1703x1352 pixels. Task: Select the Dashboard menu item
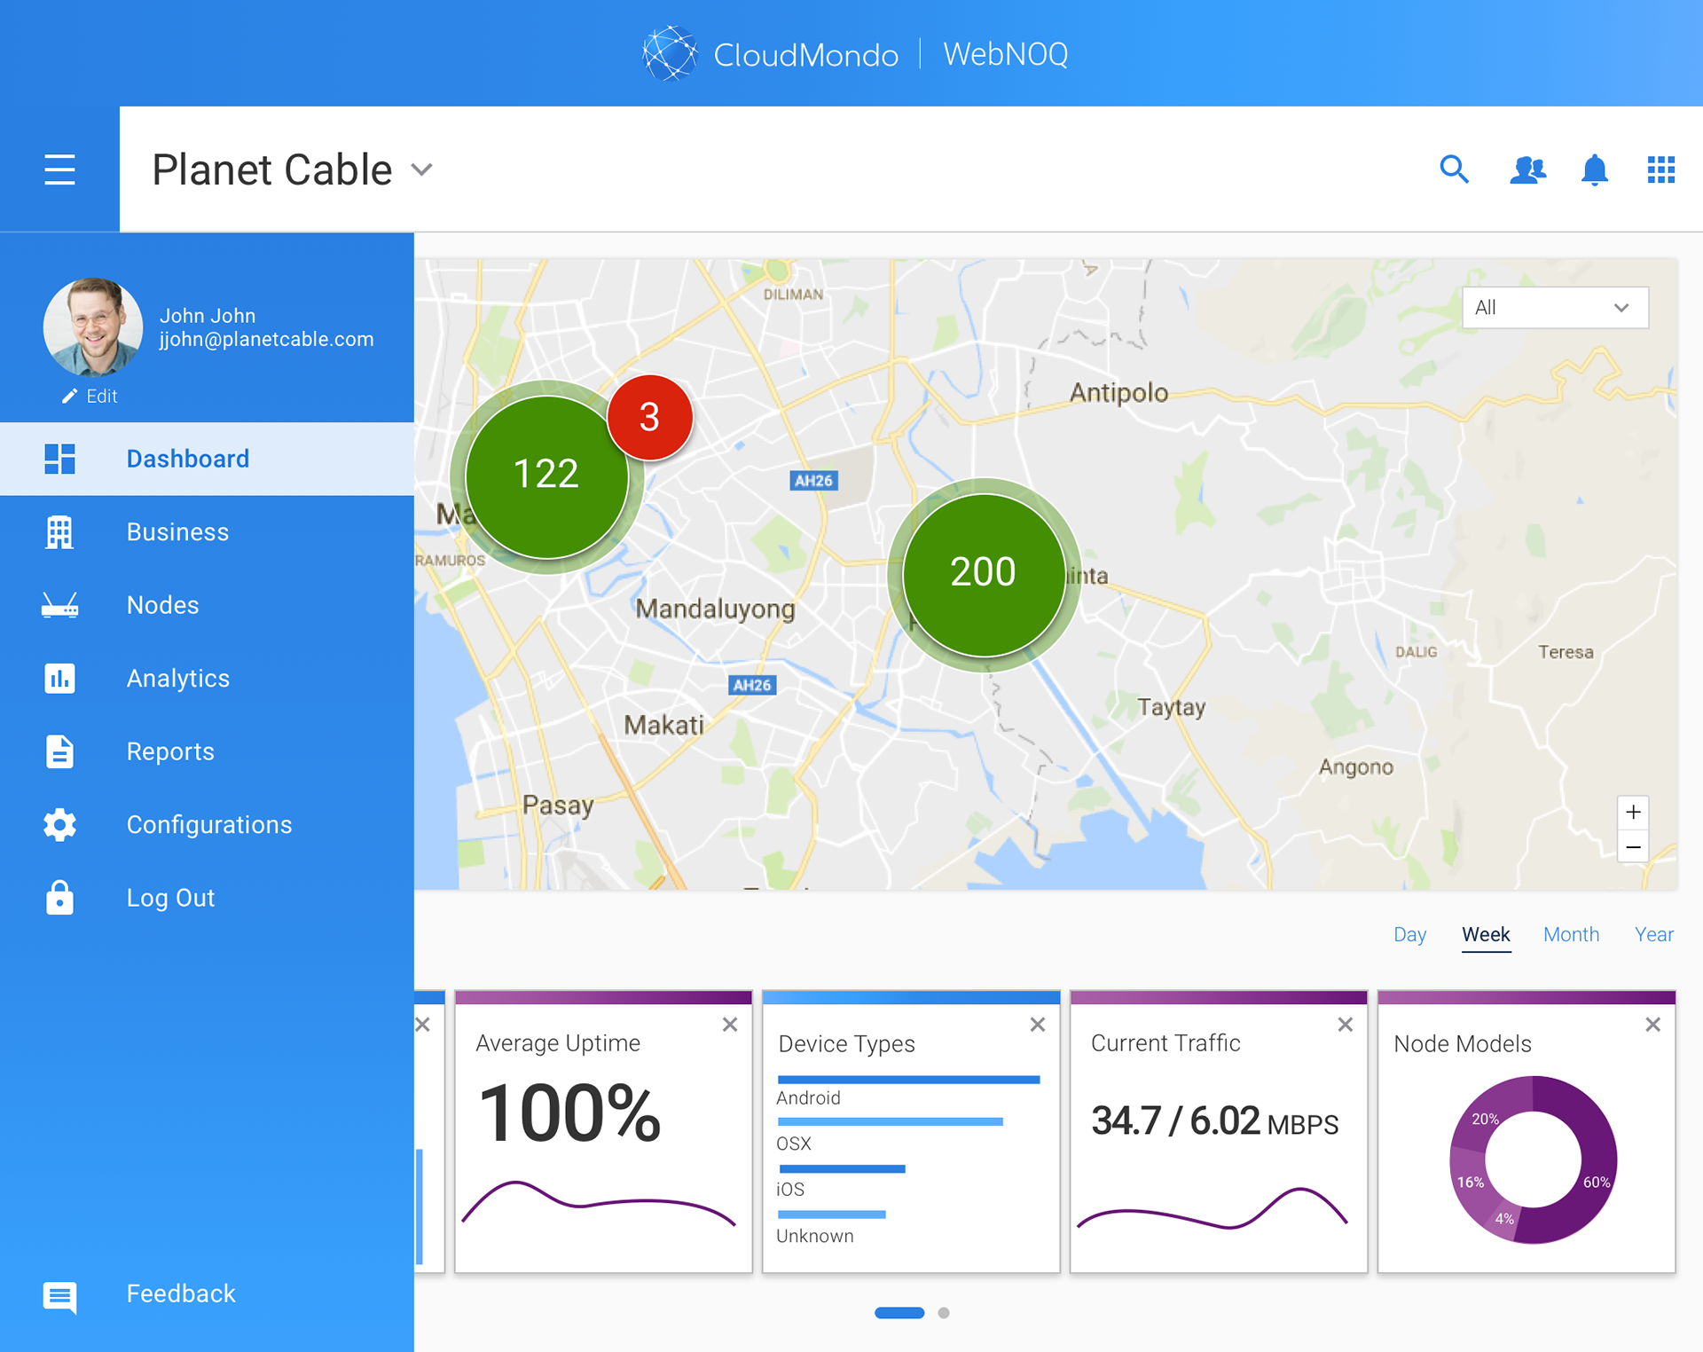pyautogui.click(x=207, y=459)
